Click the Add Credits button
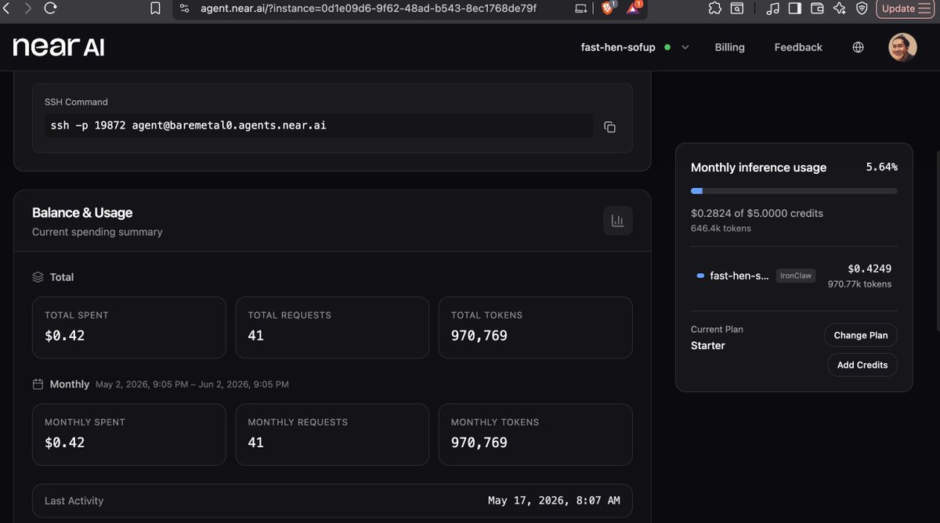Viewport: 940px width, 523px height. click(x=862, y=365)
